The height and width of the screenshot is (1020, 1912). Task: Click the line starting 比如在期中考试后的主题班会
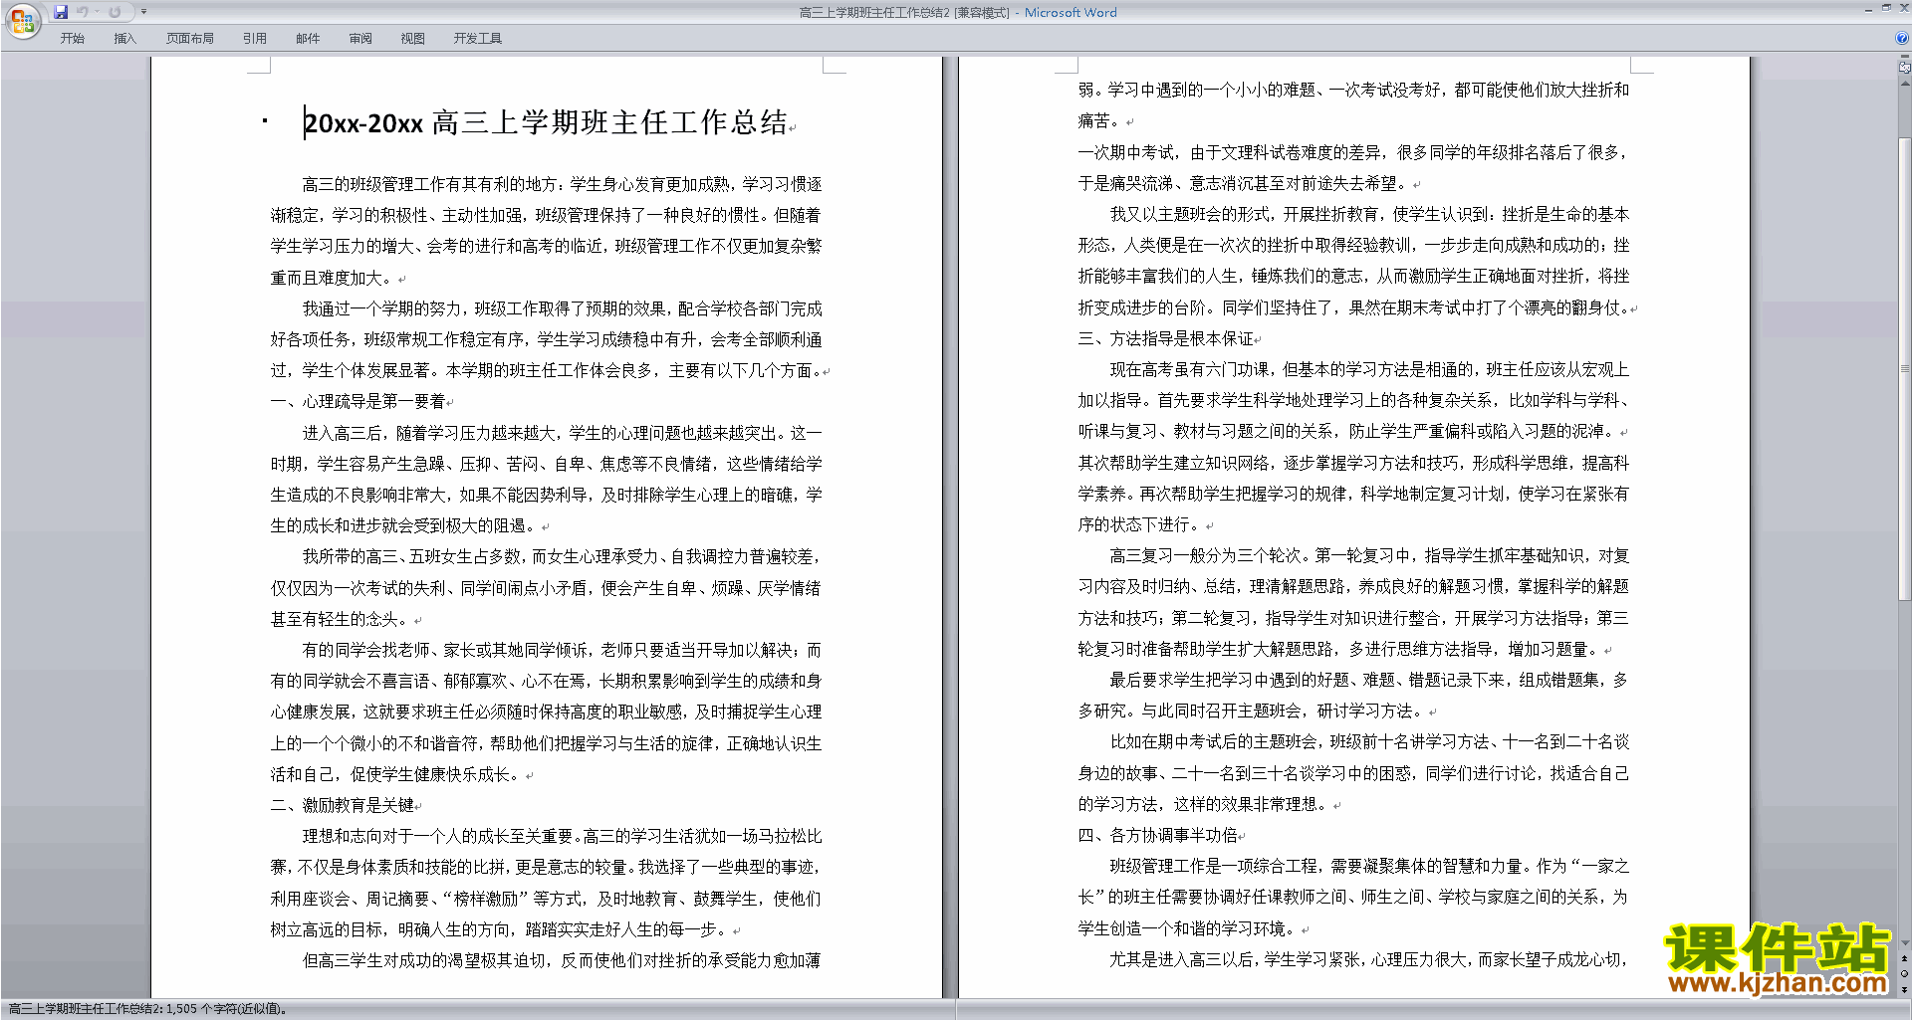[1369, 742]
